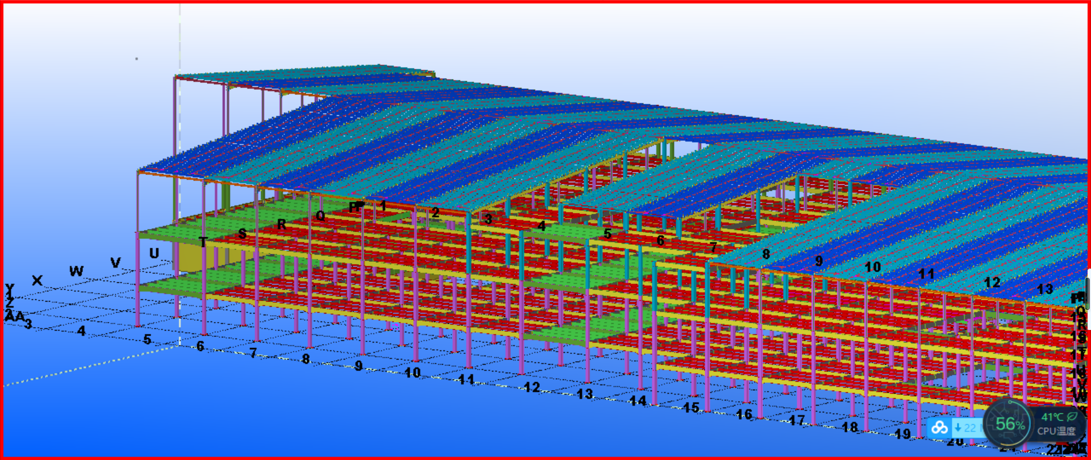Select grid line label U
The image size is (1091, 460).
154,253
